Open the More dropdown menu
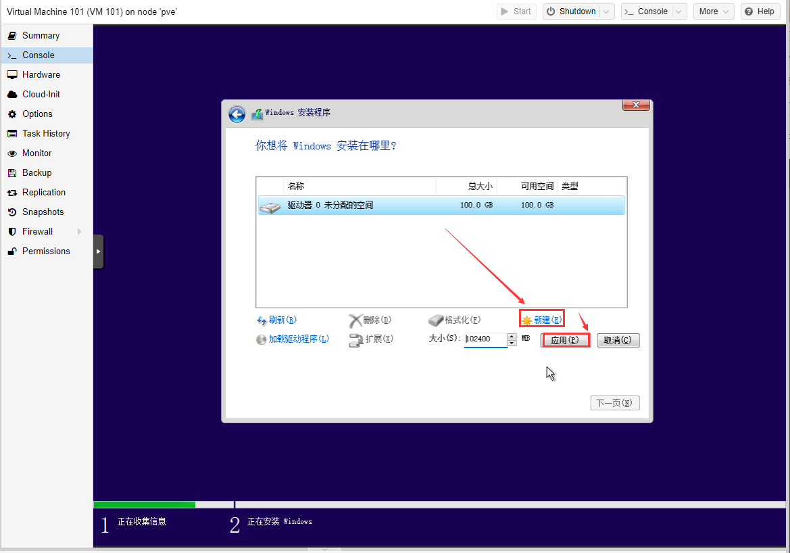The width and height of the screenshot is (790, 553). coord(714,11)
